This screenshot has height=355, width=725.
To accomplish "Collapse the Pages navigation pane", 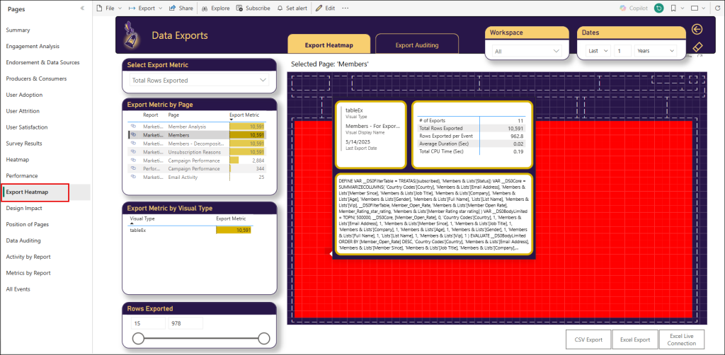I will coord(82,8).
